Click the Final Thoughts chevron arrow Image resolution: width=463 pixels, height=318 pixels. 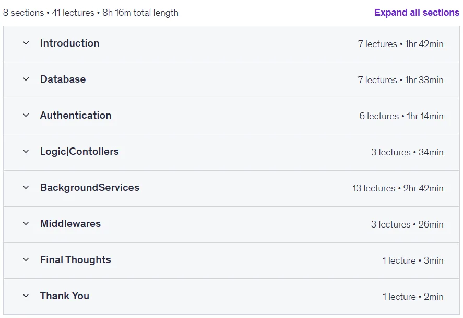(x=26, y=260)
